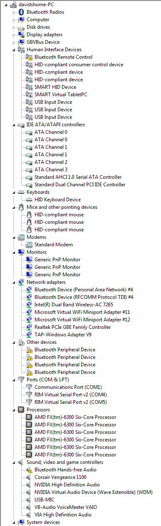Collapse Mice and other pointing devices

[x=14, y=207]
